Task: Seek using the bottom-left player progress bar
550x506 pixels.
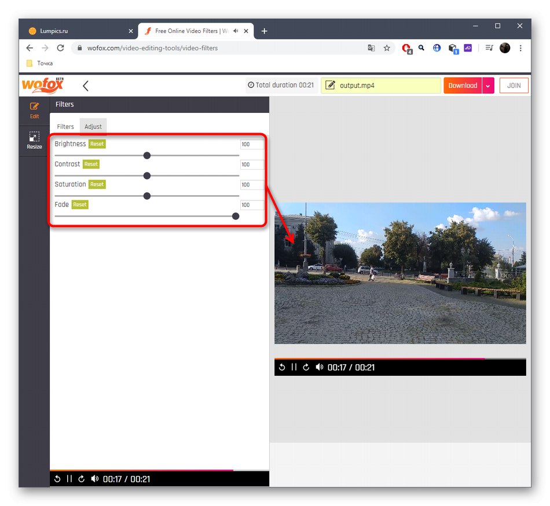Action: pyautogui.click(x=159, y=470)
